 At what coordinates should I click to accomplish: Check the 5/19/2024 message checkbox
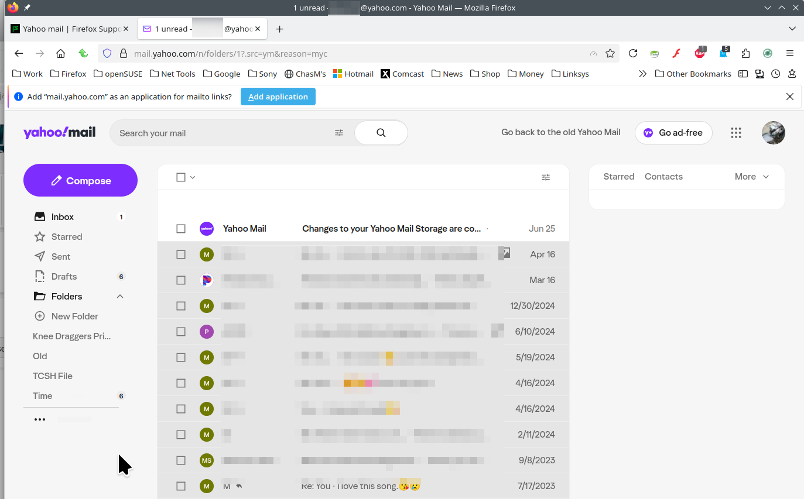181,357
